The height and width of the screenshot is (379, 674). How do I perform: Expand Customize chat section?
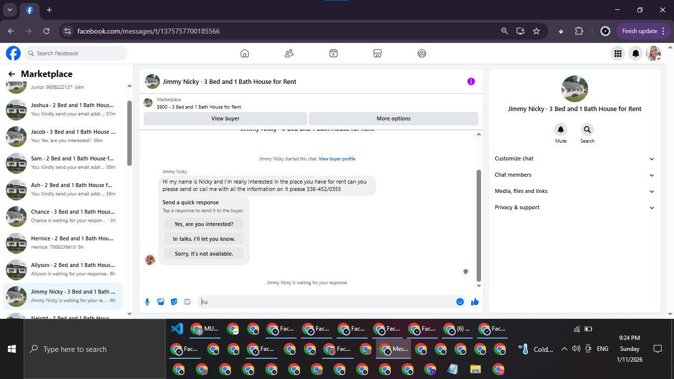tap(575, 158)
